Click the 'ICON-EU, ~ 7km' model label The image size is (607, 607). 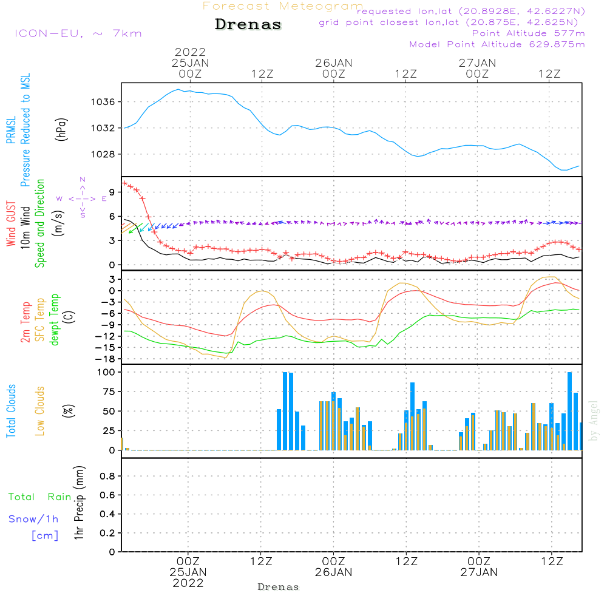pos(78,33)
